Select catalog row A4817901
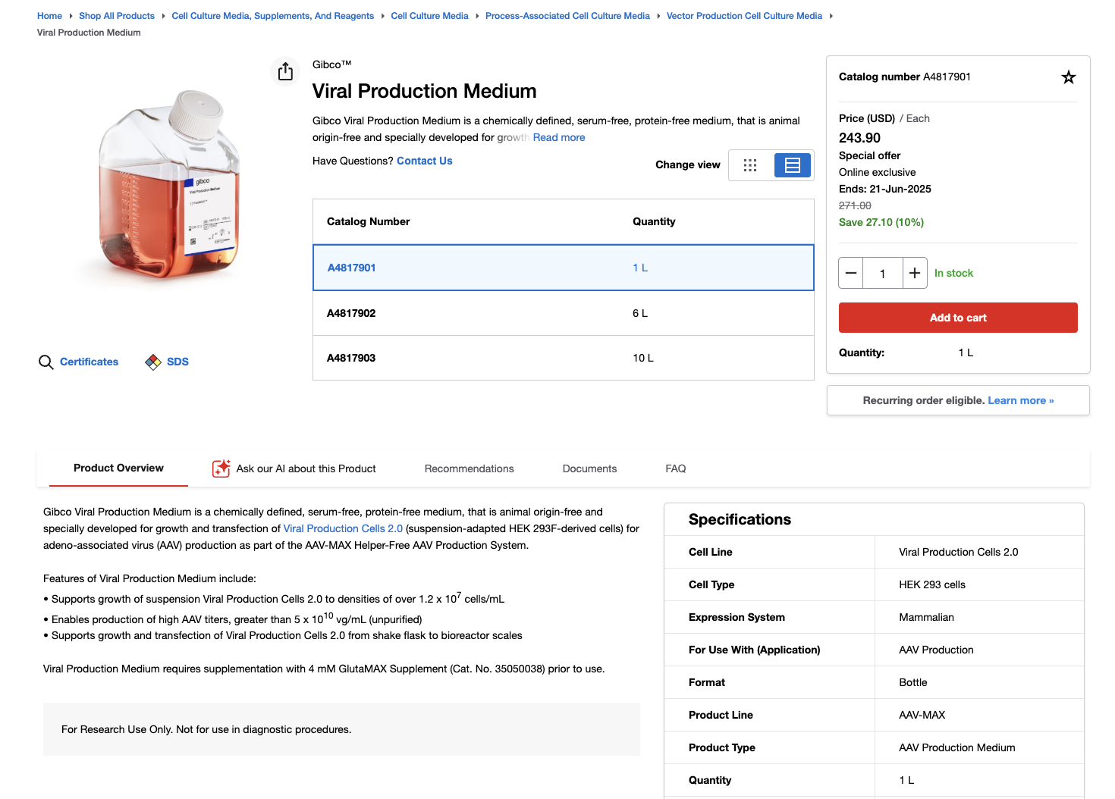 (x=564, y=268)
